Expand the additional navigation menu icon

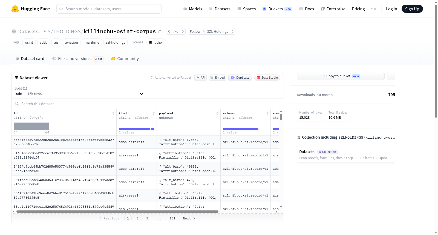click(374, 9)
